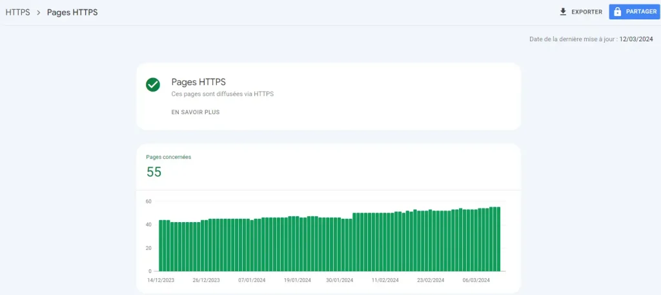Open the EN SAVOIR PLUS link
The image size is (661, 295).
point(196,112)
